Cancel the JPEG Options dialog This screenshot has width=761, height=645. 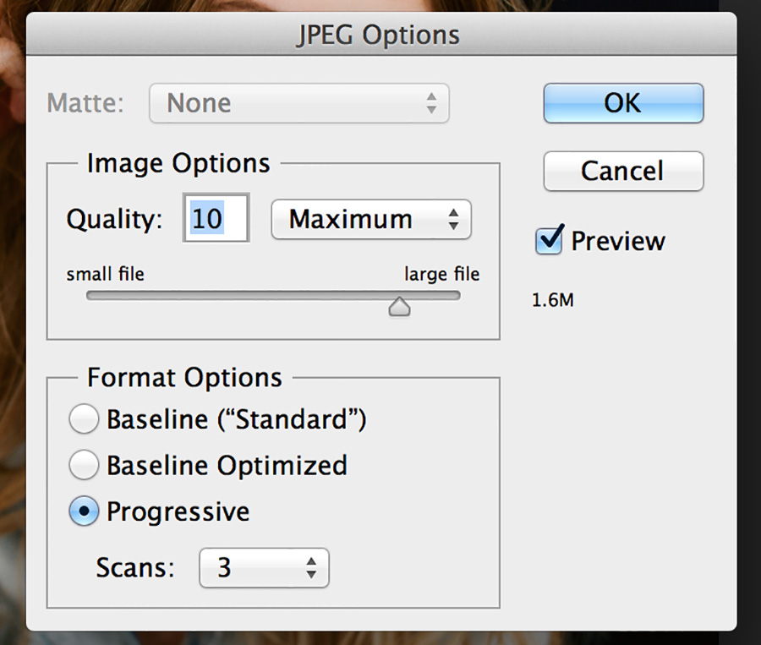(623, 171)
